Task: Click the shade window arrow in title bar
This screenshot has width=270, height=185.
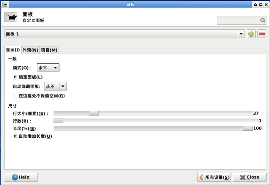Action: point(255,4)
